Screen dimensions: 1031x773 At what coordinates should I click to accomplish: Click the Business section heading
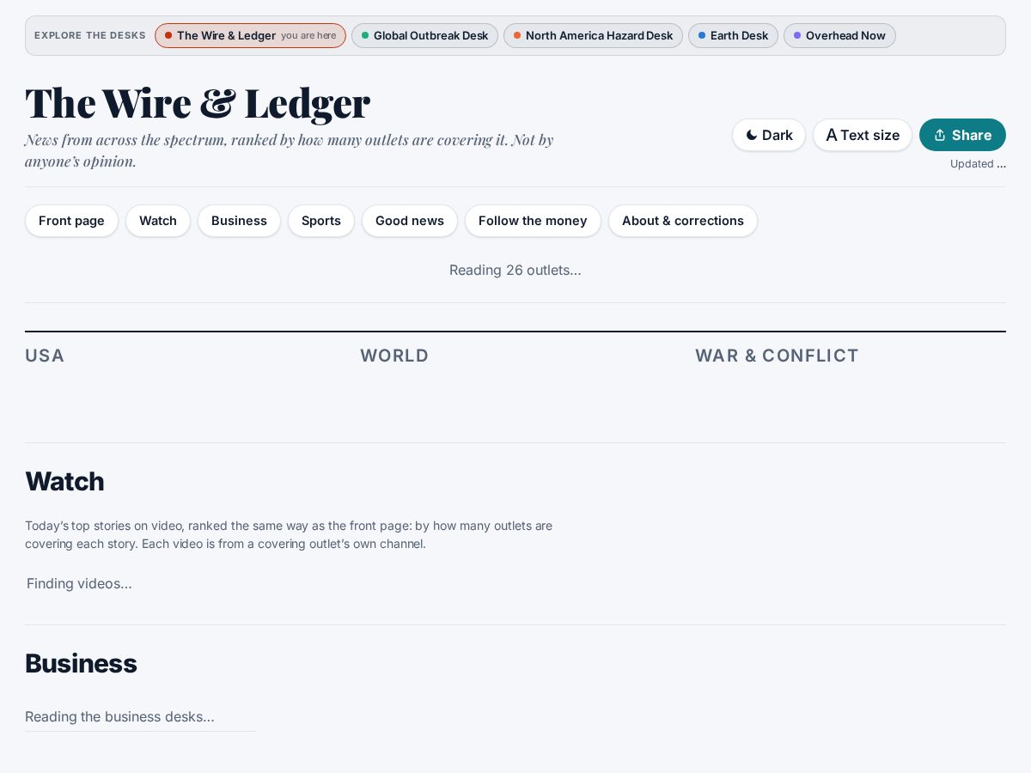81,663
